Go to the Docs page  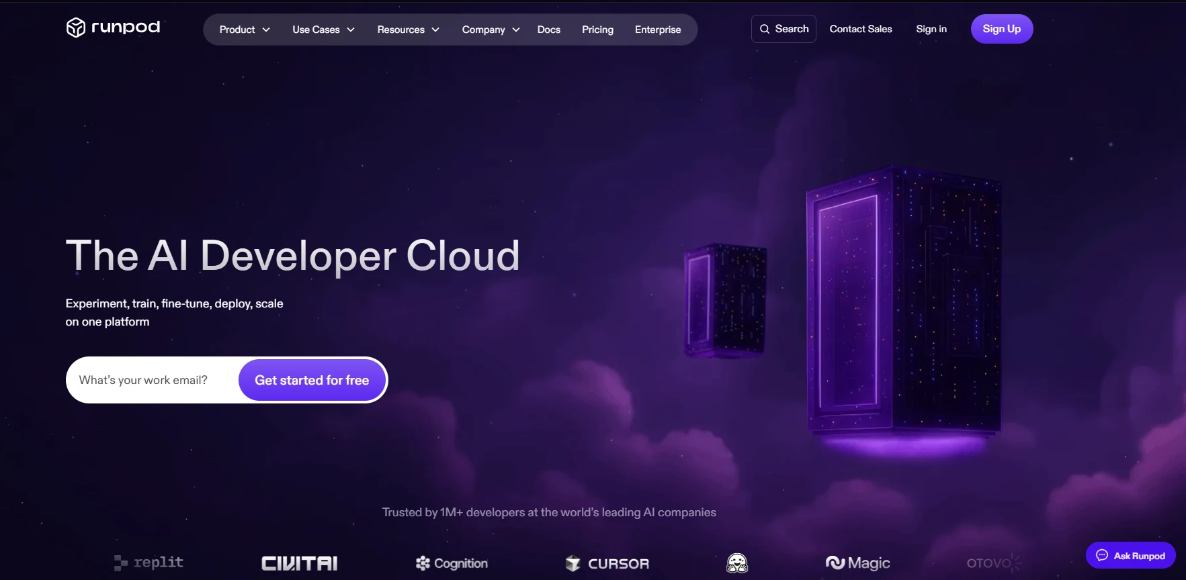[x=549, y=30]
